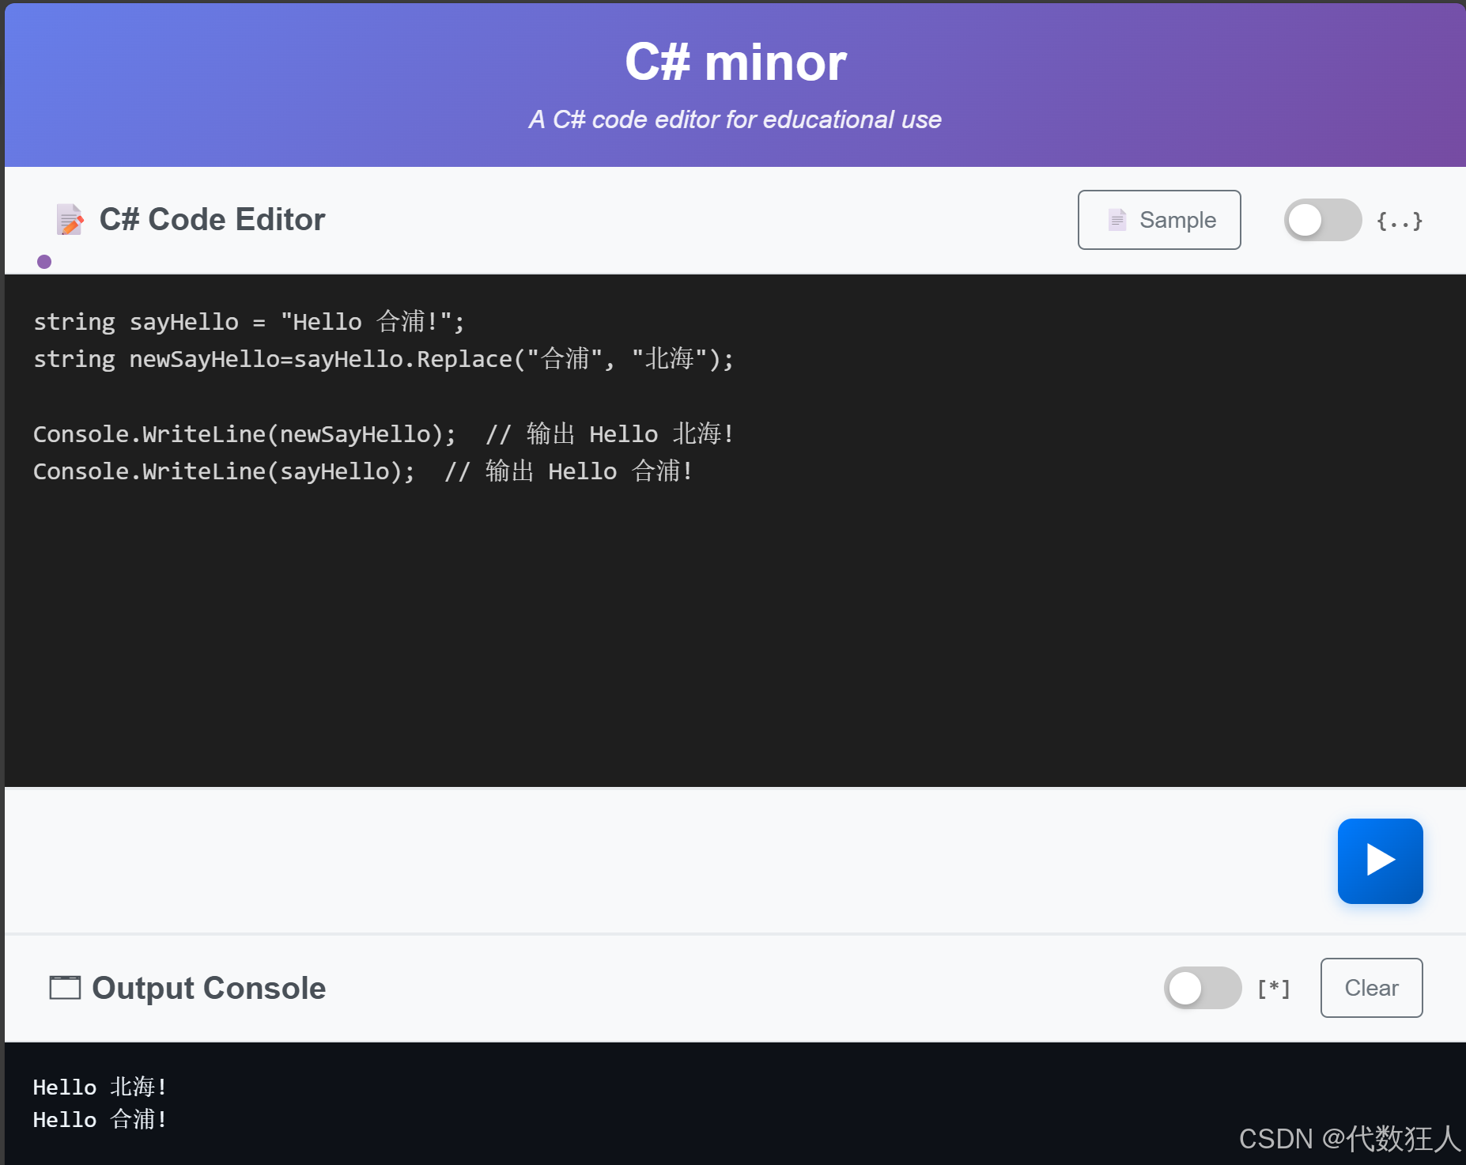Click the 'C# Code Editor' heading

pos(212,219)
